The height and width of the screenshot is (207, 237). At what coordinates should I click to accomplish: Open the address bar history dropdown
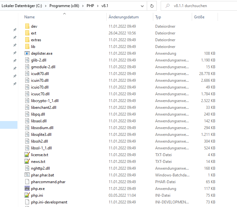tap(142, 6)
